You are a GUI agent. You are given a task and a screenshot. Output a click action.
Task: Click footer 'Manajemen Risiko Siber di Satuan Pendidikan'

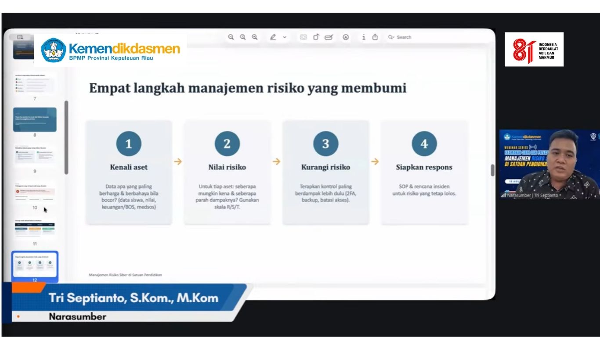(x=126, y=275)
